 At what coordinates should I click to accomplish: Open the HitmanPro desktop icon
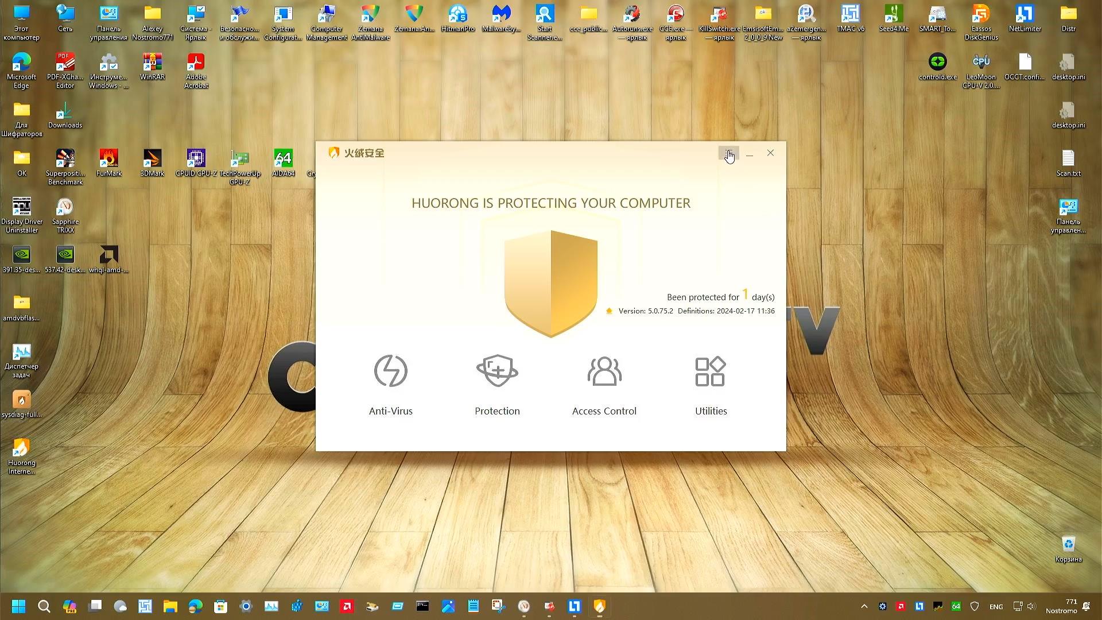457,20
